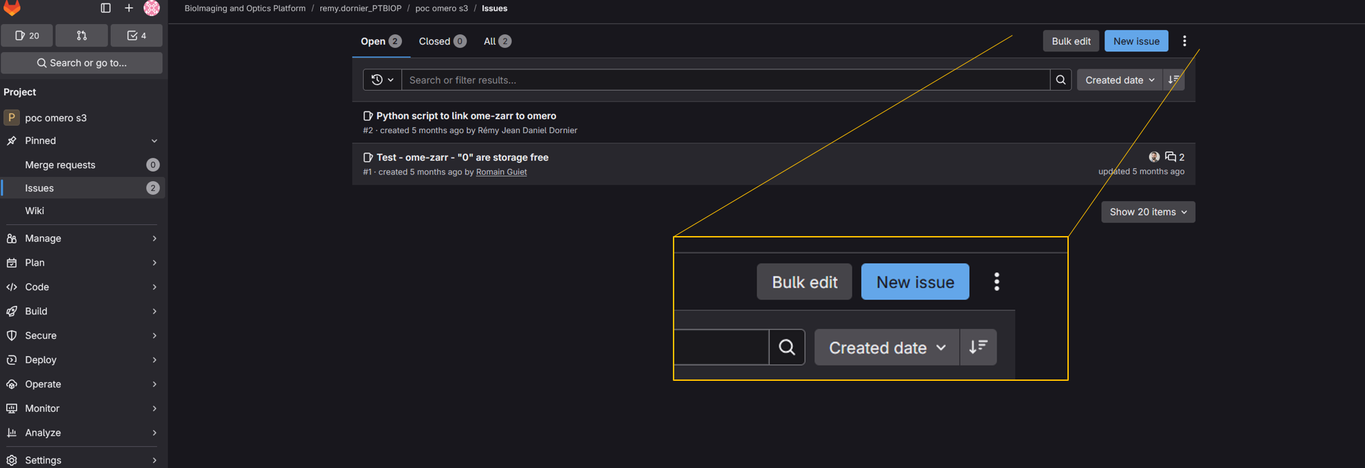Expand the Analyze section chevron

(x=154, y=433)
